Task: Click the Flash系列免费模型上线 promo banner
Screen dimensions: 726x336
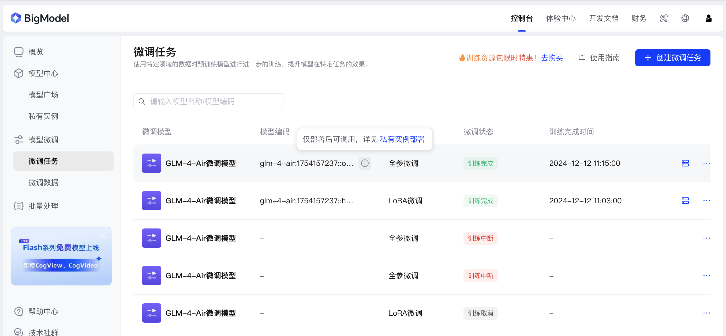Action: (61, 256)
